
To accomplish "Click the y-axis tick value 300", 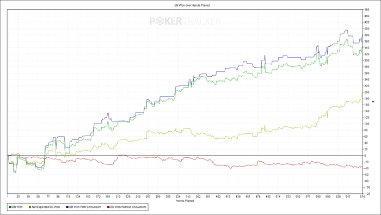I will (367, 60).
